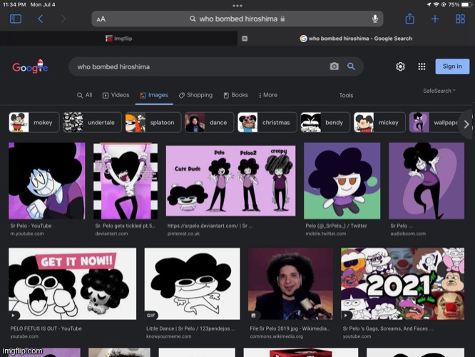Expand the More menu
The width and height of the screenshot is (475, 357).
268,95
